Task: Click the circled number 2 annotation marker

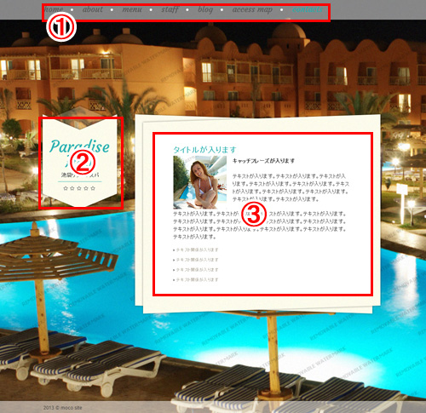Action: (x=83, y=162)
